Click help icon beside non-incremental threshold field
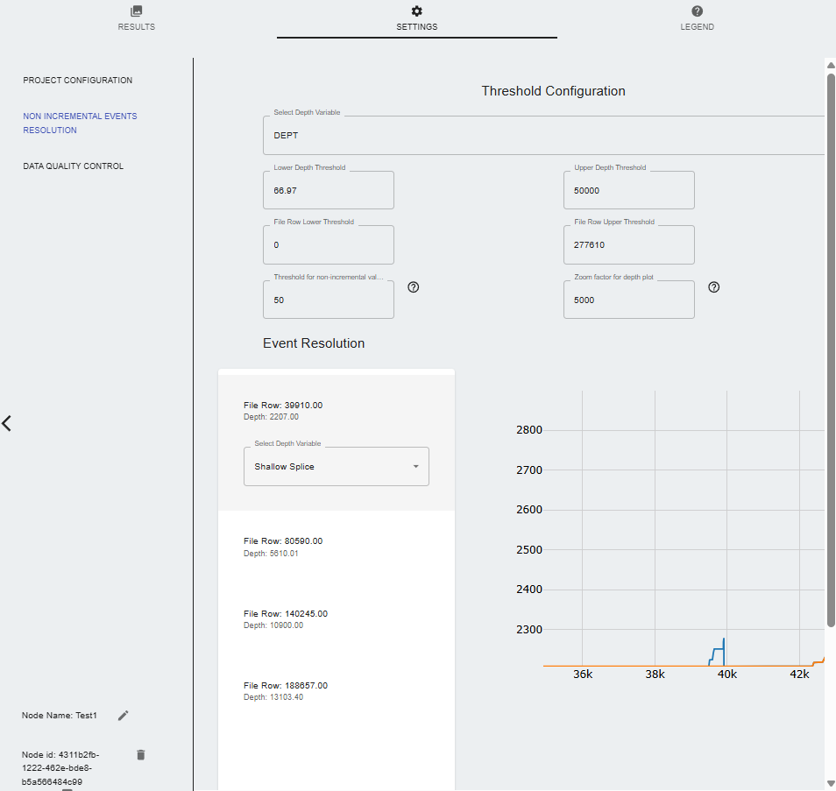This screenshot has width=836, height=791. [414, 287]
